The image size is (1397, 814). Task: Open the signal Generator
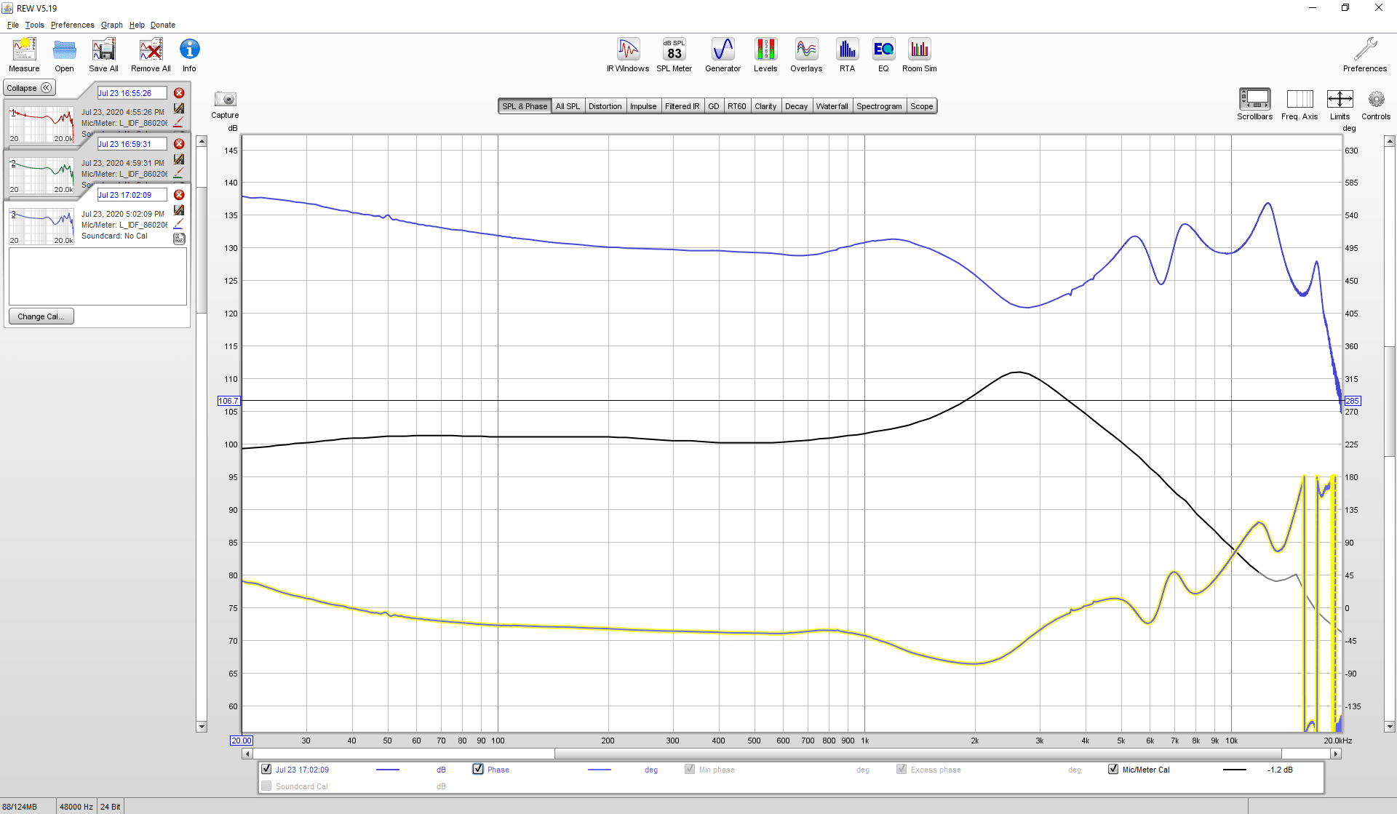tap(723, 49)
